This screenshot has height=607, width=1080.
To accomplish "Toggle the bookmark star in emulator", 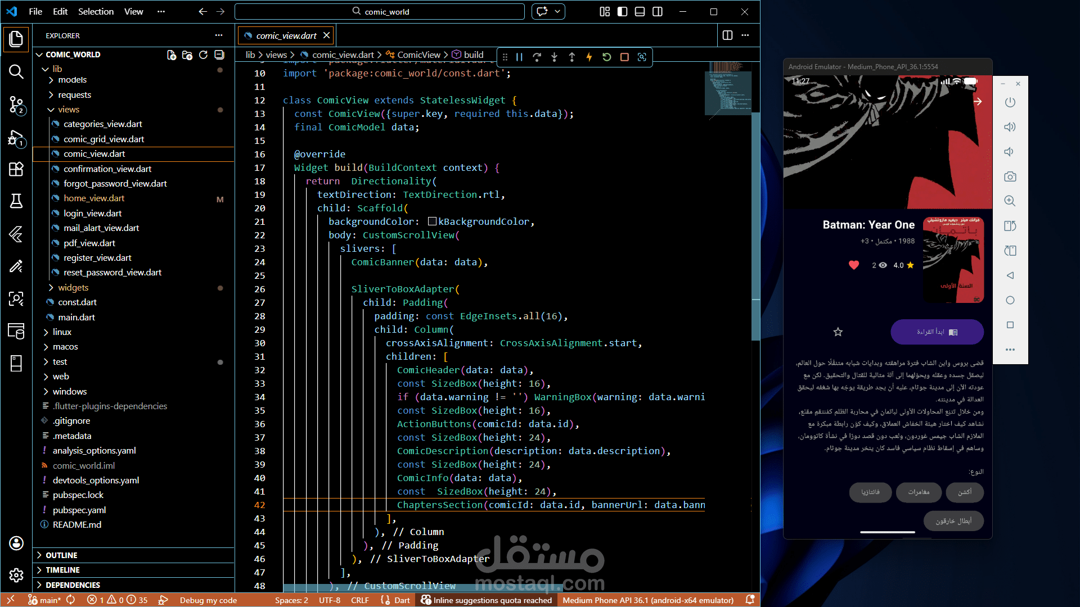I will click(838, 332).
